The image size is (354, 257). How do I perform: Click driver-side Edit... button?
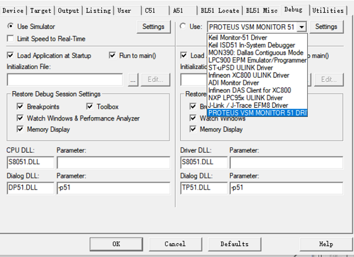(x=329, y=80)
